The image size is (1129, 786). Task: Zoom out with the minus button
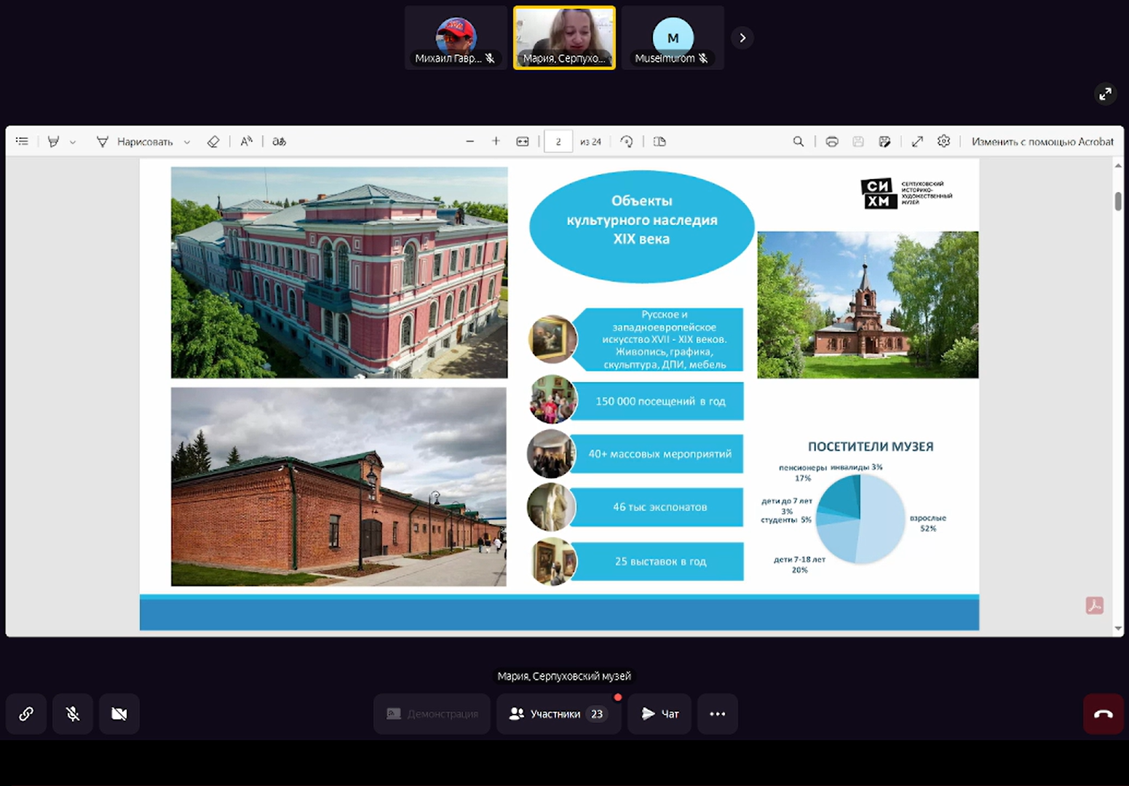click(x=470, y=141)
